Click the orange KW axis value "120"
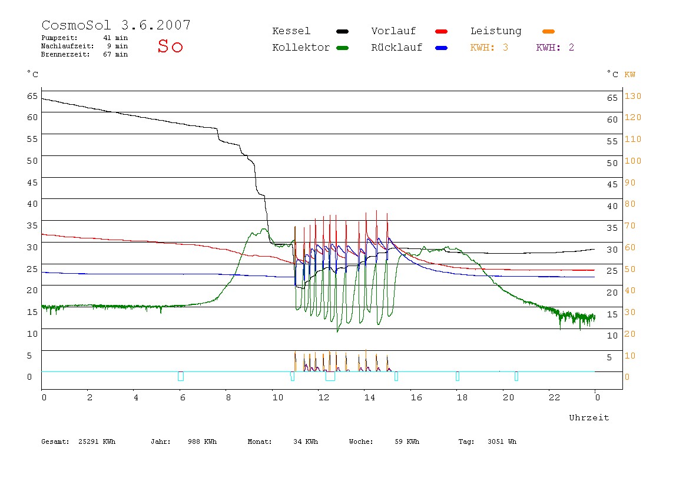The image size is (676, 478). tap(633, 117)
